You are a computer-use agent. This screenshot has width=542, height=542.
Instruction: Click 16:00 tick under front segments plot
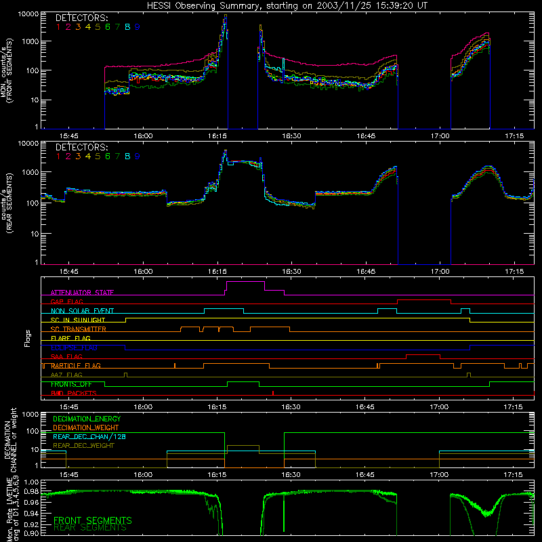[x=143, y=136]
